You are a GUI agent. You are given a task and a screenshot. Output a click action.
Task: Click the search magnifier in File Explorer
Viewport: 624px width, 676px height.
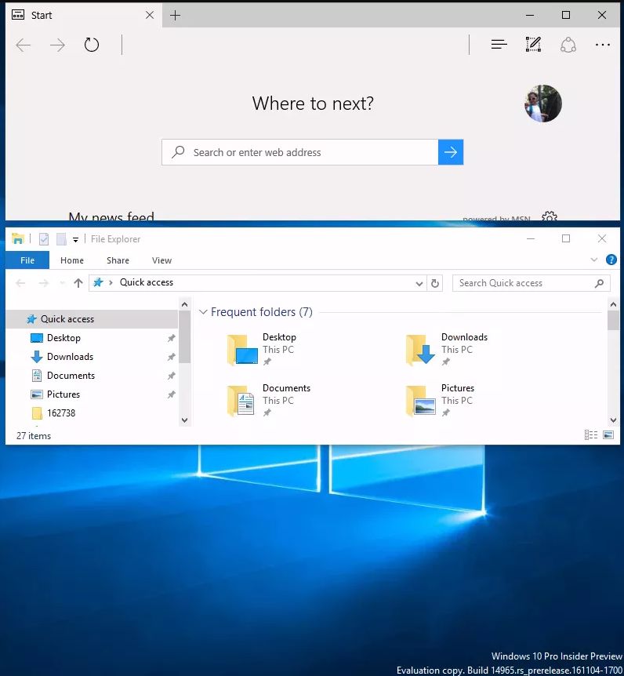click(599, 283)
